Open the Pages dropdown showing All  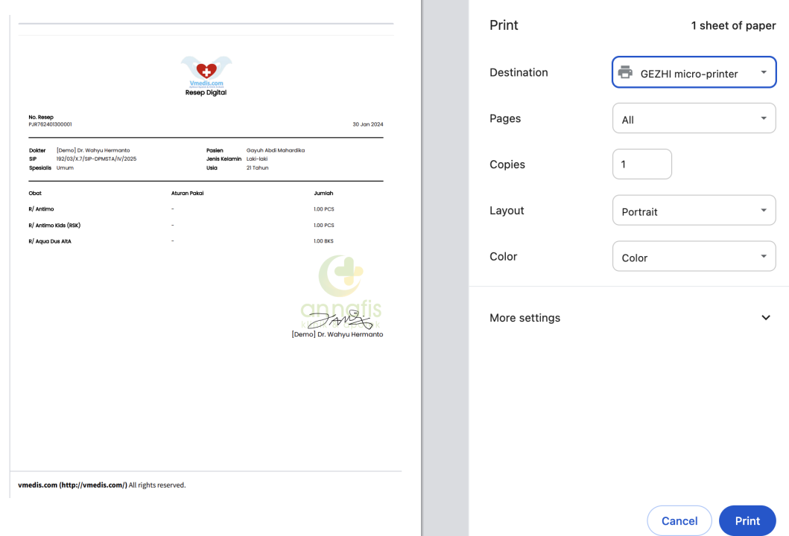click(694, 119)
